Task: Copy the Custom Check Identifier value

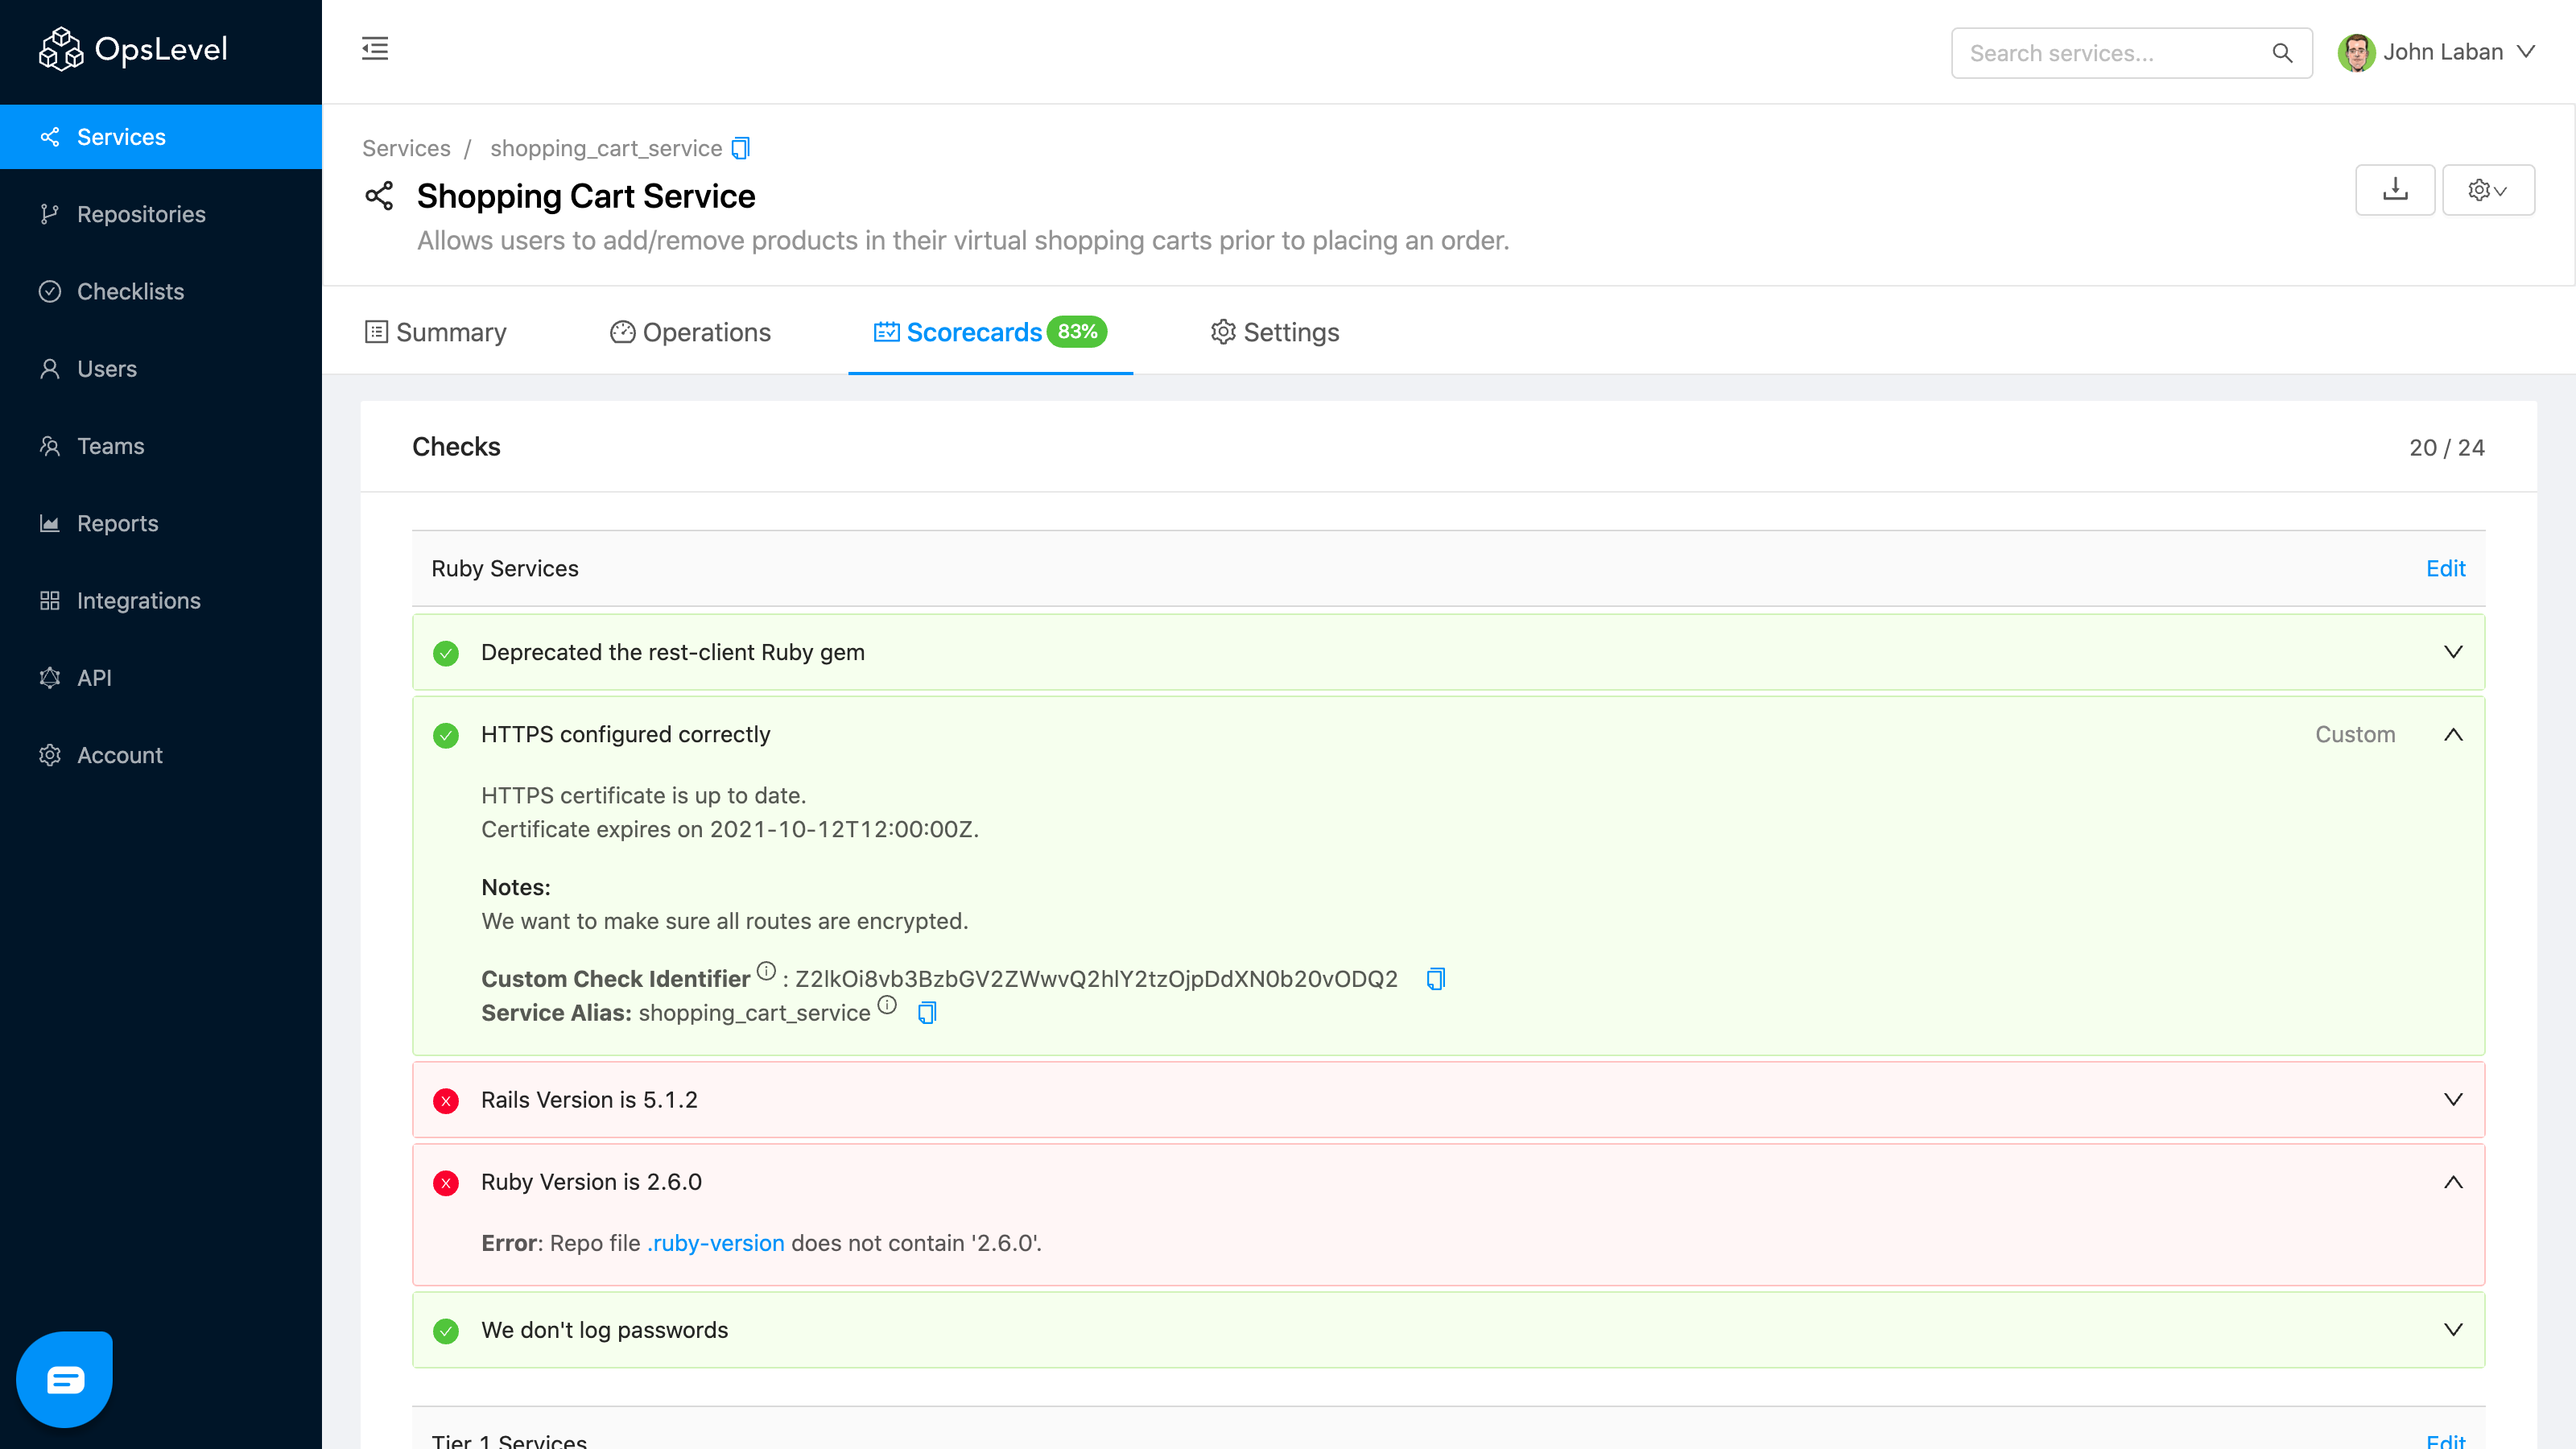Action: [x=1436, y=979]
